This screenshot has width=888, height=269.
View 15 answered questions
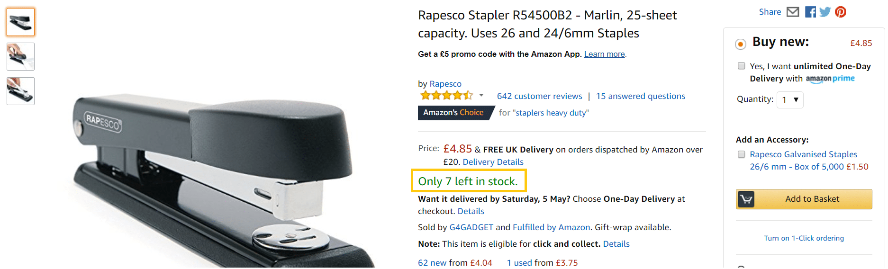[640, 96]
